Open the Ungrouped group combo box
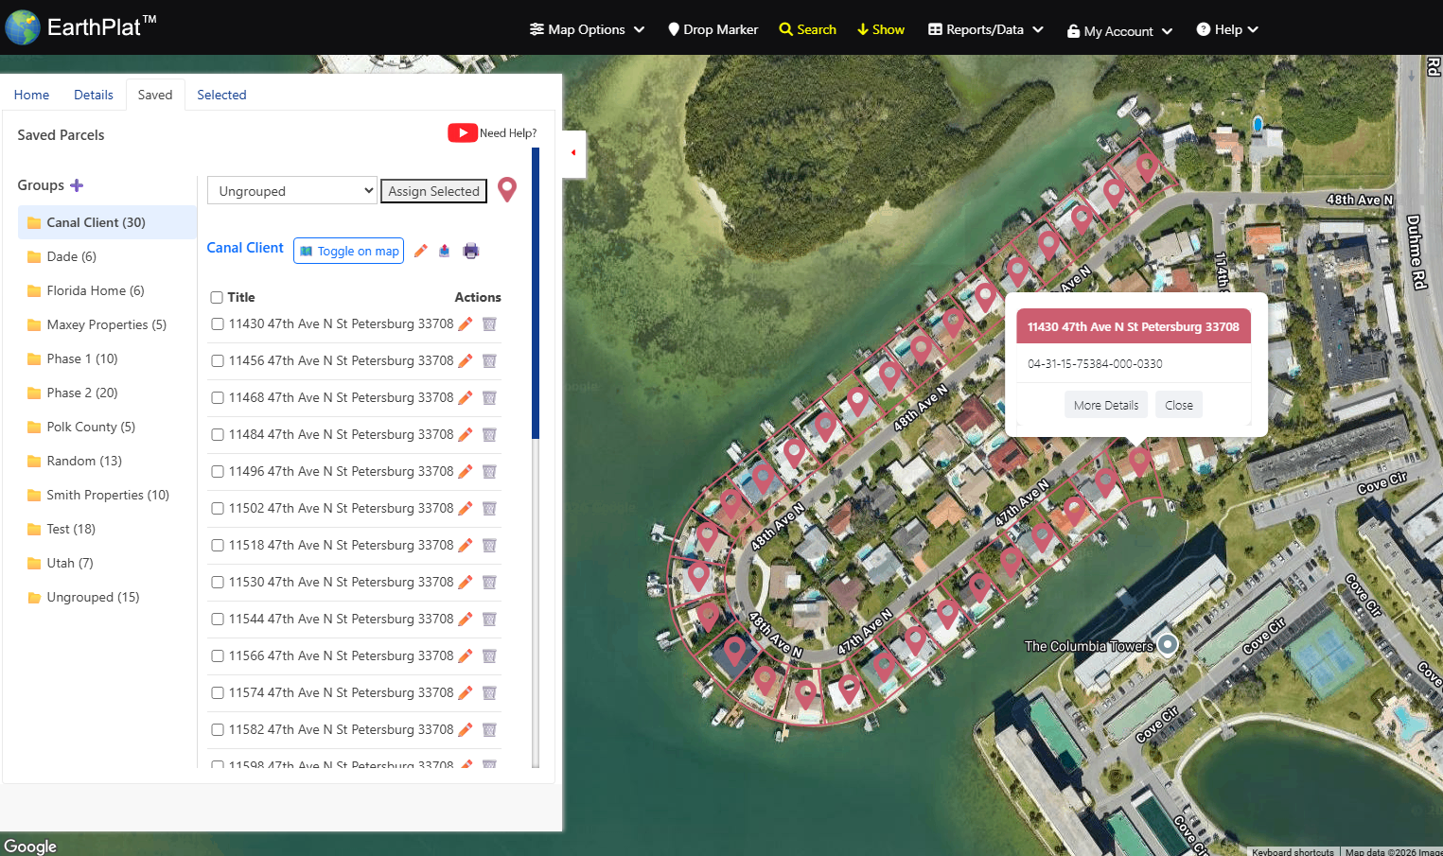 click(x=291, y=189)
